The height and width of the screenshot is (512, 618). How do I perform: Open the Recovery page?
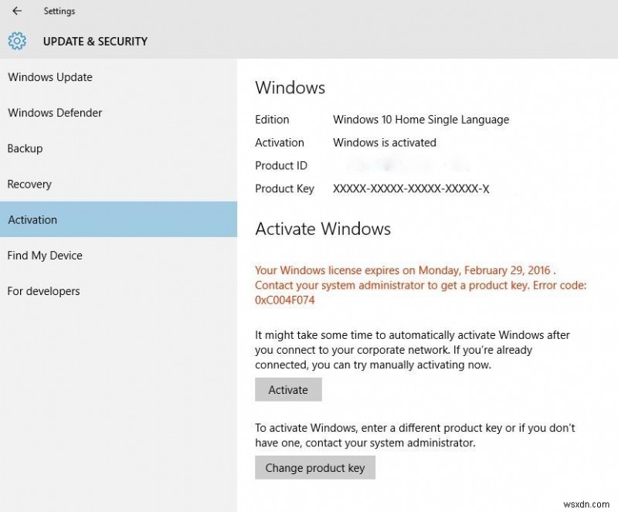click(x=29, y=184)
